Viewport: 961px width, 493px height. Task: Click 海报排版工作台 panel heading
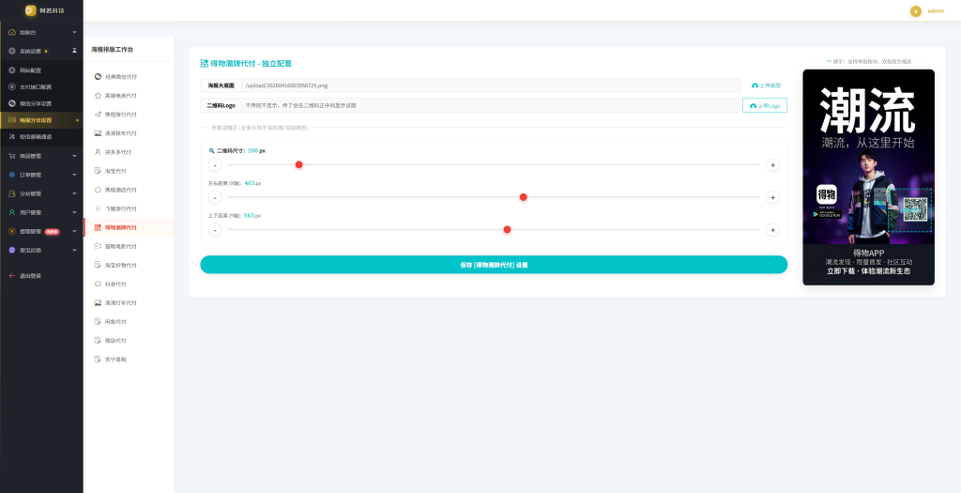[x=113, y=49]
